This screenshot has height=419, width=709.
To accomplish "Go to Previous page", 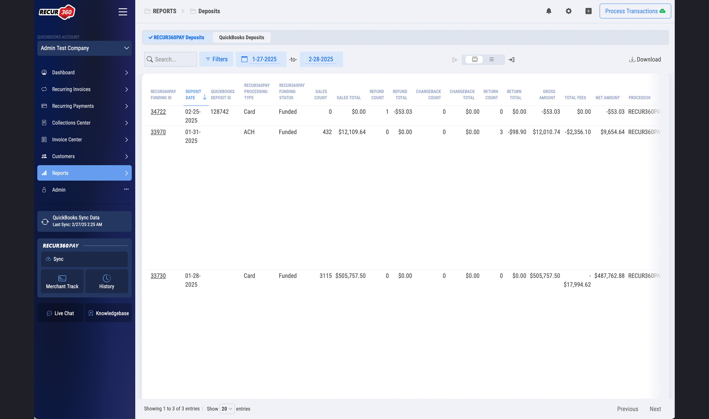I will 627,409.
